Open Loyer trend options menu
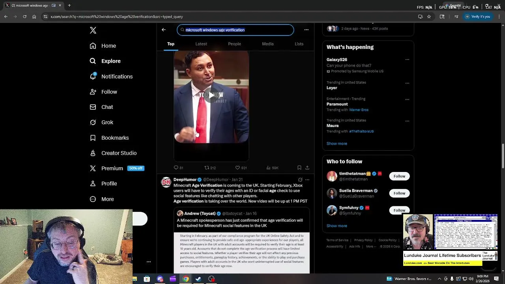Image resolution: width=505 pixels, height=284 pixels. click(407, 83)
